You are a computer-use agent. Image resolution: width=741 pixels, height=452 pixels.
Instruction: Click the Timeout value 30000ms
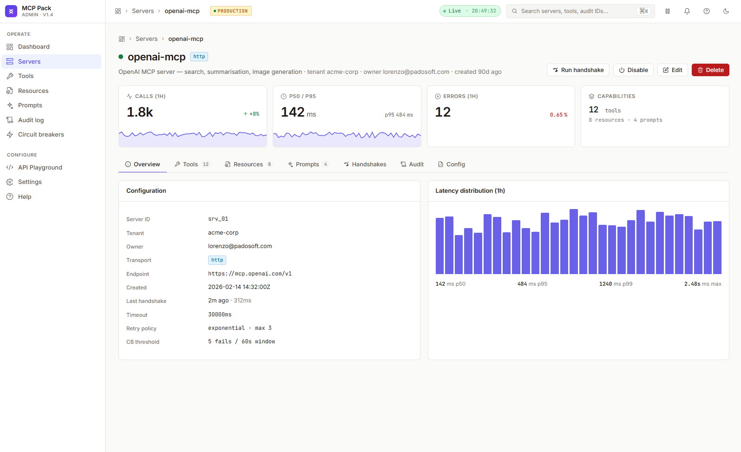click(220, 314)
